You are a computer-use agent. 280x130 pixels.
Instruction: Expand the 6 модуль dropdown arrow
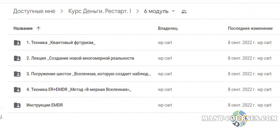(173, 12)
